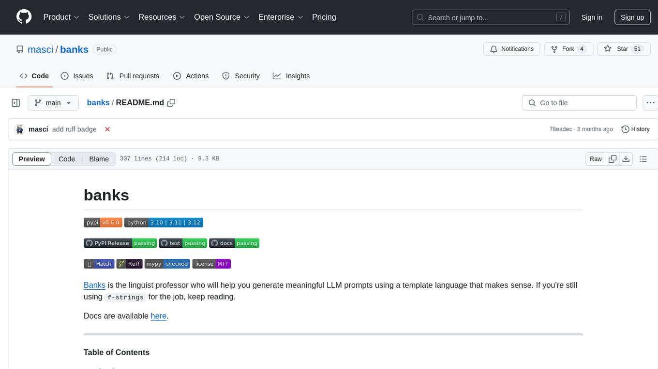
Task: Click the Table of Contents heading
Action: [x=117, y=352]
